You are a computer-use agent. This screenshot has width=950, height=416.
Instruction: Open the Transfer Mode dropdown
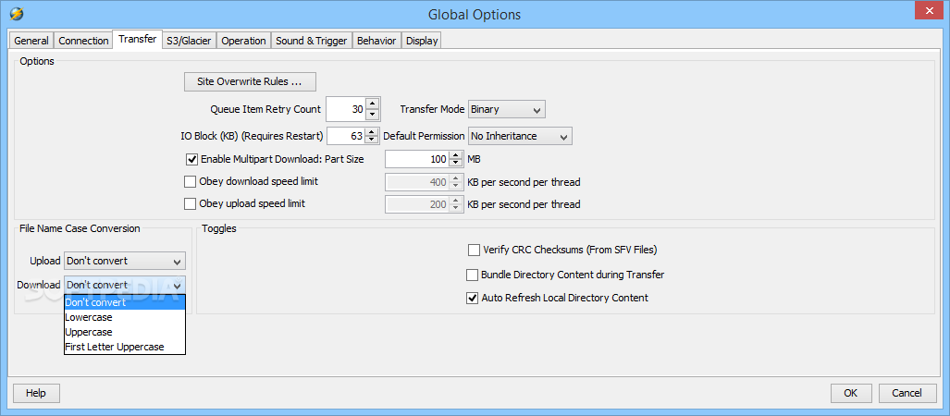507,109
